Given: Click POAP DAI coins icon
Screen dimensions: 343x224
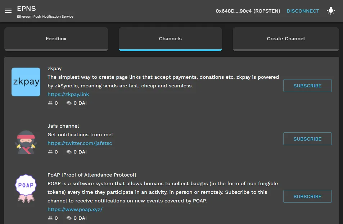Looking at the screenshot, I should (x=69, y=218).
